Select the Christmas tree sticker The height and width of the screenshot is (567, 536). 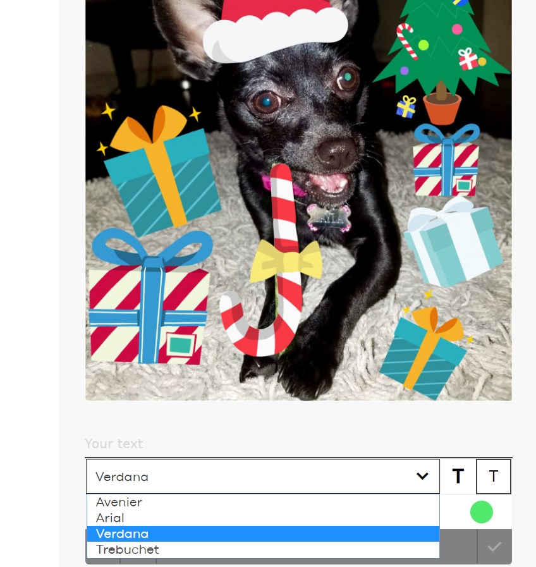point(442,58)
